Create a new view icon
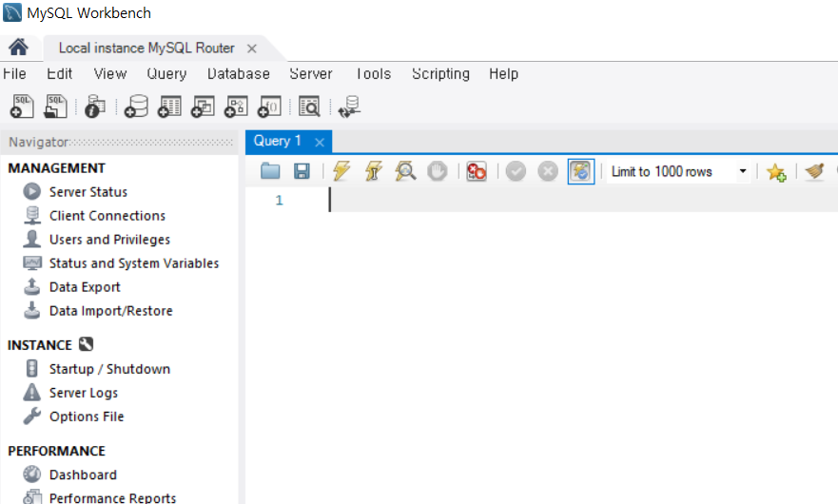This screenshot has height=504, width=838. coord(203,107)
